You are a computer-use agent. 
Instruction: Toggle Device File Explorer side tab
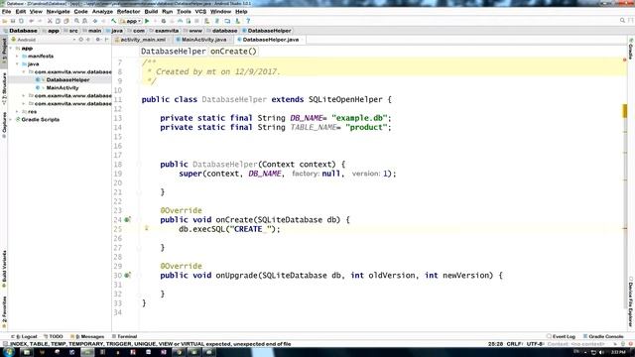631,301
